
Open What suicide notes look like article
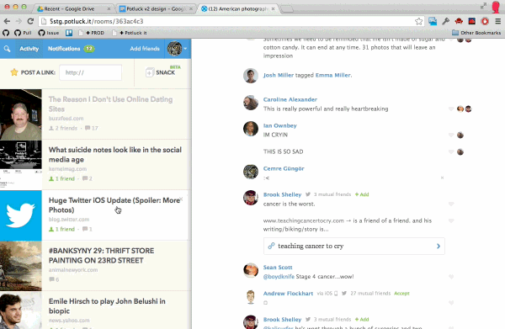pos(115,155)
